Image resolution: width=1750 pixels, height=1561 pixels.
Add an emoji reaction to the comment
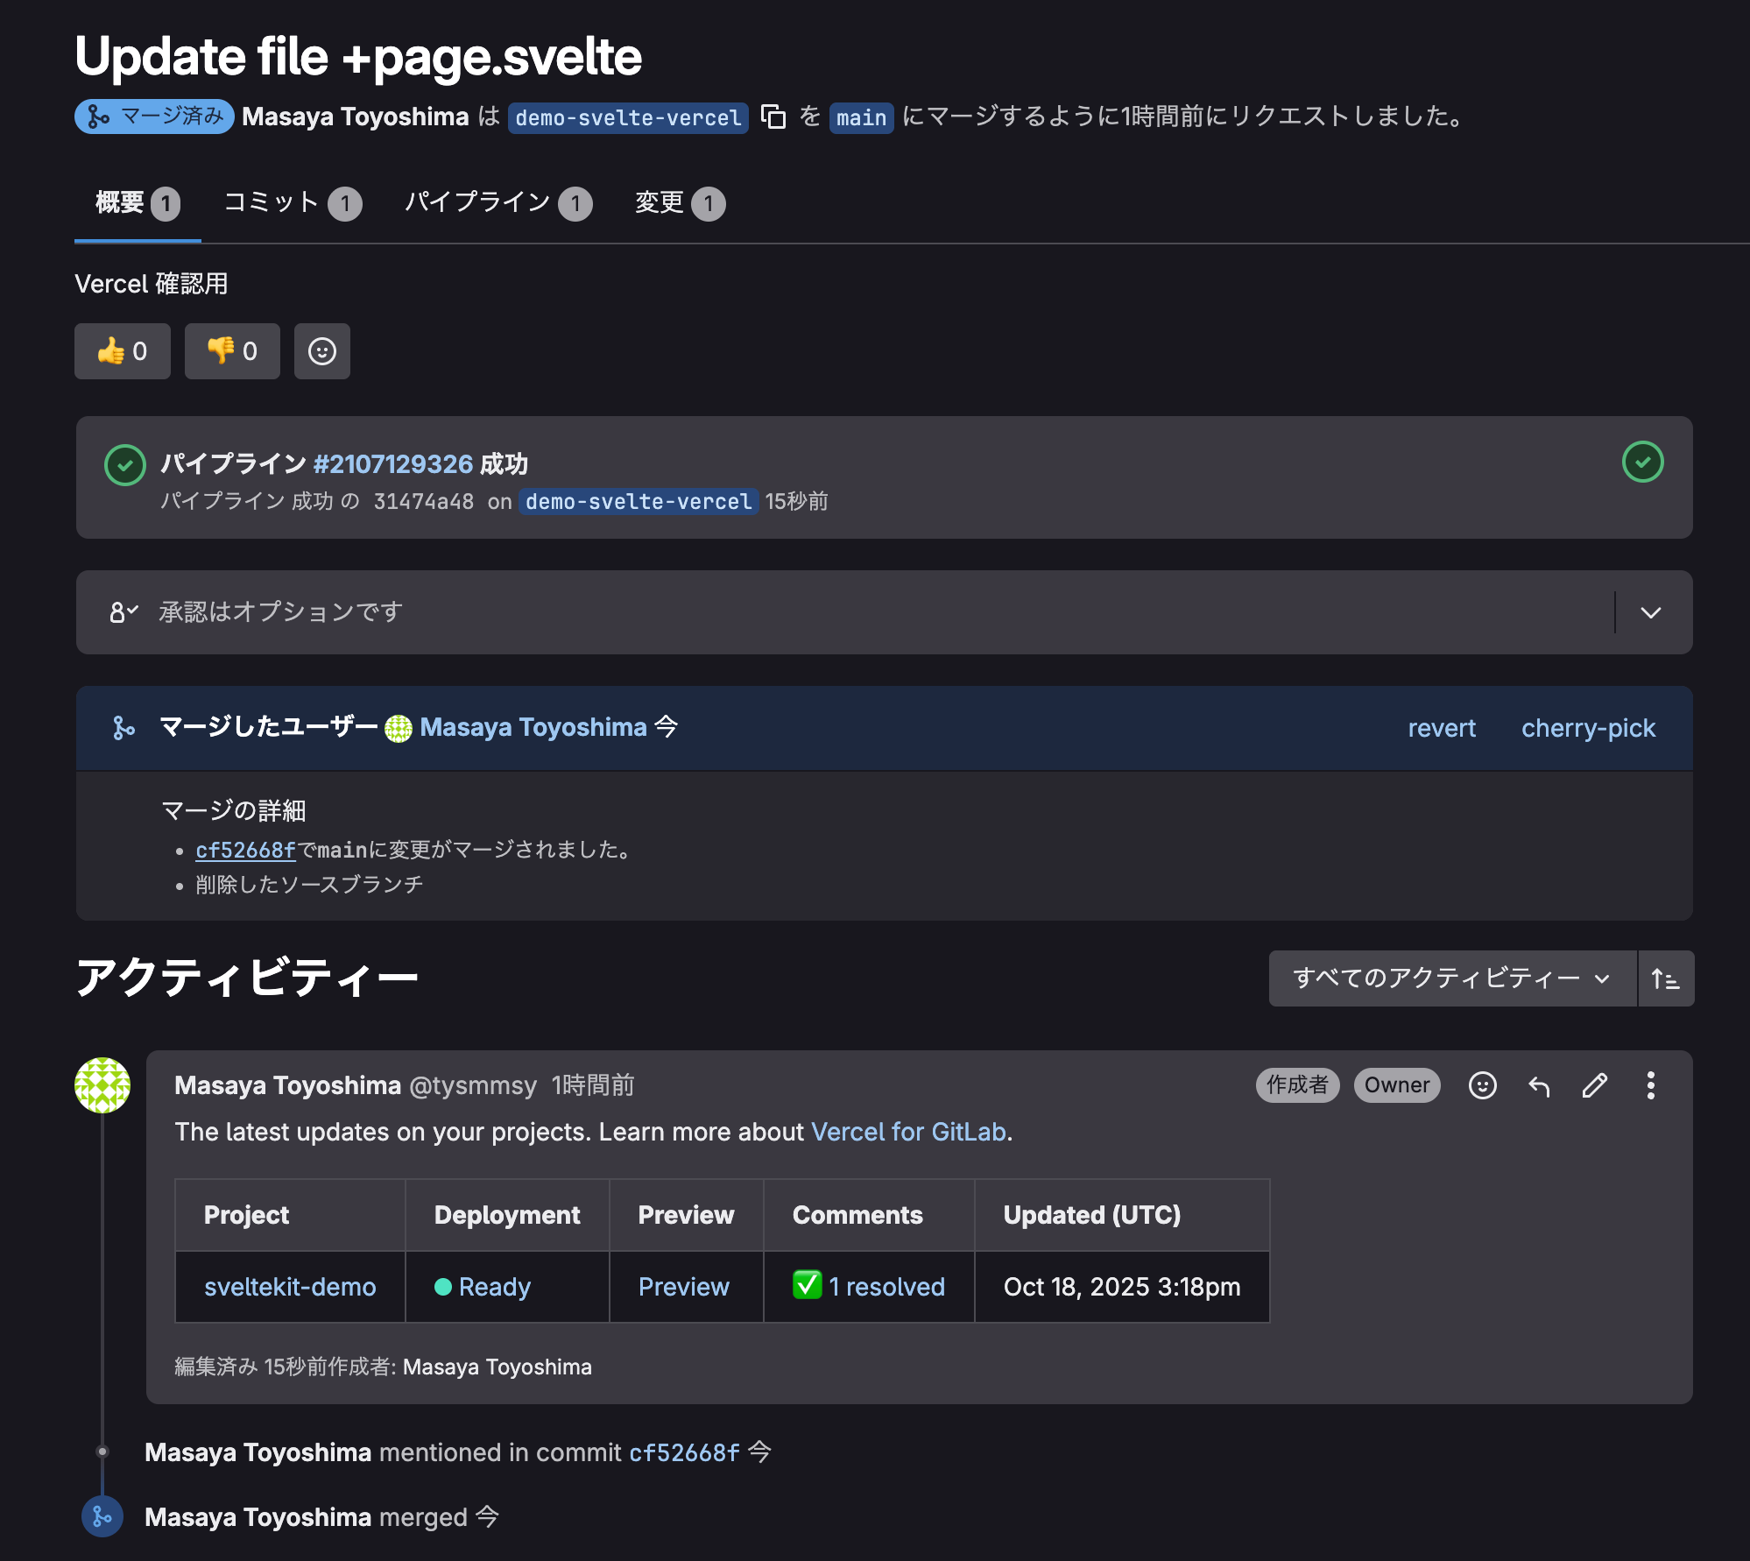coord(1482,1085)
